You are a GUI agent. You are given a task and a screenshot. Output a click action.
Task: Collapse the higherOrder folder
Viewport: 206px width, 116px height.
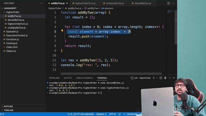click(13, 12)
